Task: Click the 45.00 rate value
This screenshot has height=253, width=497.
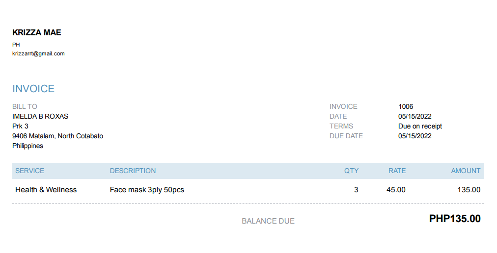Action: point(396,190)
